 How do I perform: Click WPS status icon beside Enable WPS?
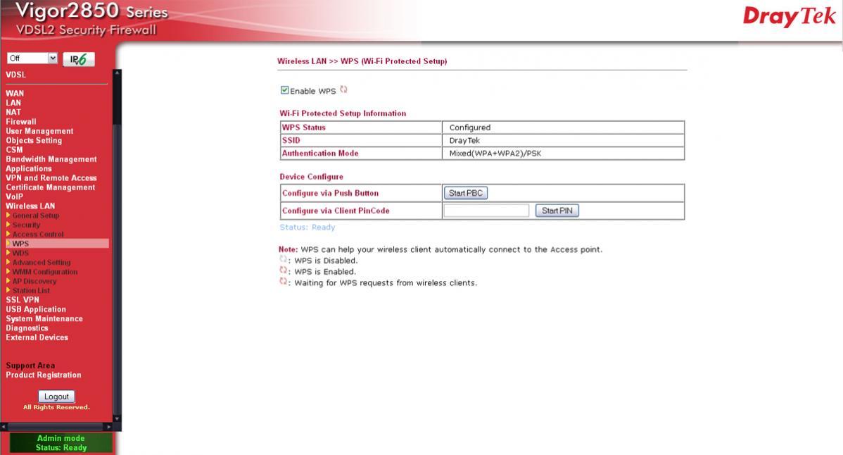tap(343, 90)
